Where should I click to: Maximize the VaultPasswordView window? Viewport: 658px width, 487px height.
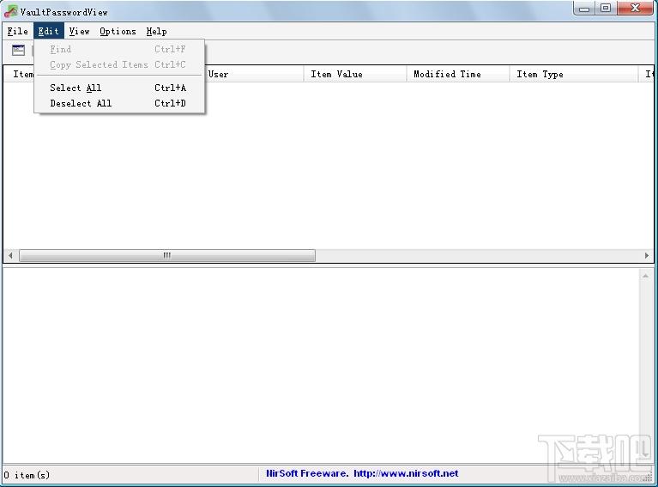(x=606, y=8)
